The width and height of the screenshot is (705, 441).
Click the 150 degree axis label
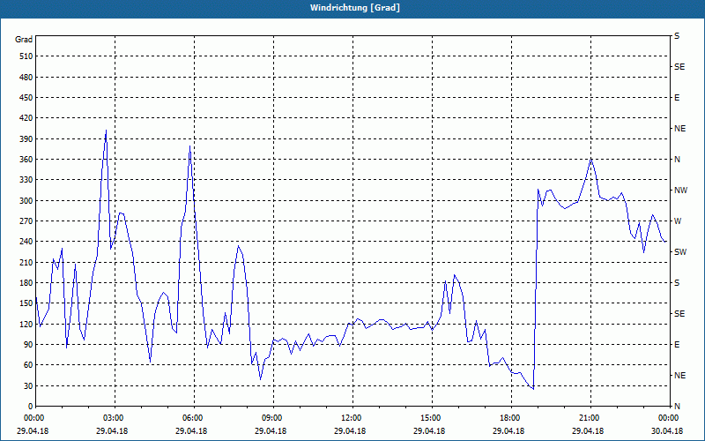click(x=26, y=303)
